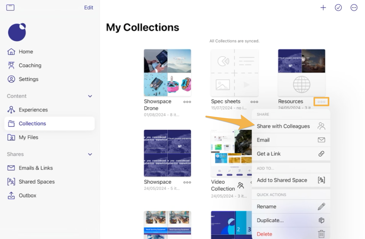Image resolution: width=365 pixels, height=239 pixels.
Task: Click the Outbox upload icon
Action: click(11, 195)
